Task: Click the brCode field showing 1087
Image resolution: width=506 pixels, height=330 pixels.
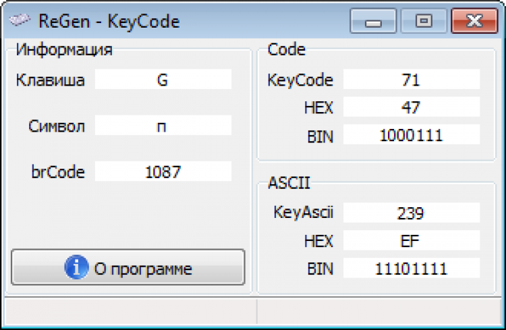Action: [x=163, y=171]
